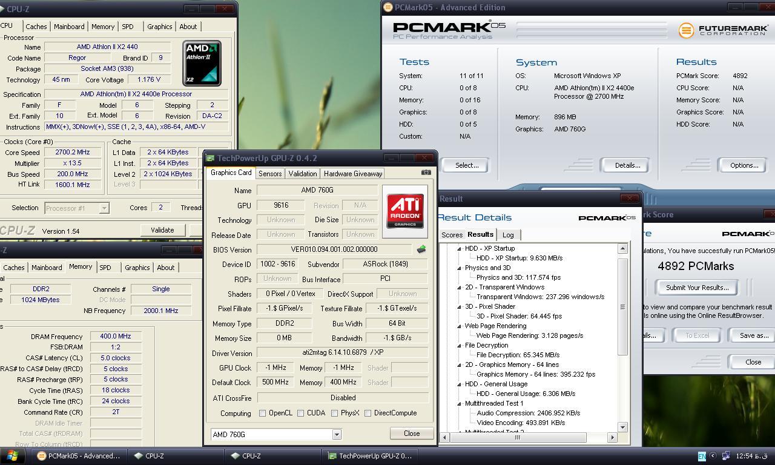Switch to PCMark05 taskbar button
The height and width of the screenshot is (465, 775).
point(79,456)
